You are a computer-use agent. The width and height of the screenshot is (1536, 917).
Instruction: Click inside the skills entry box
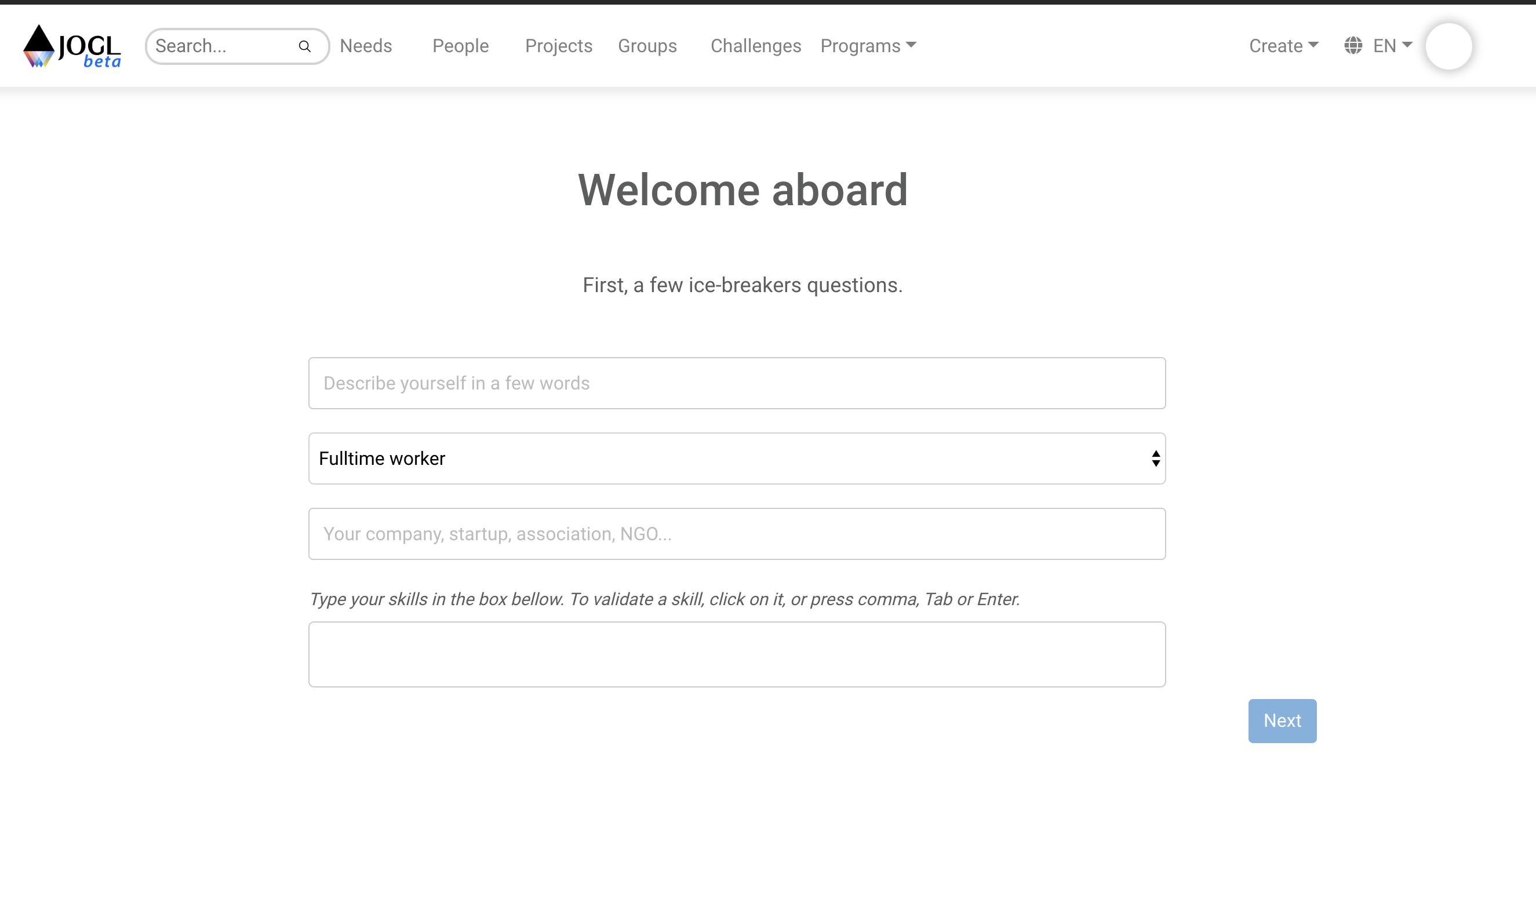click(737, 654)
